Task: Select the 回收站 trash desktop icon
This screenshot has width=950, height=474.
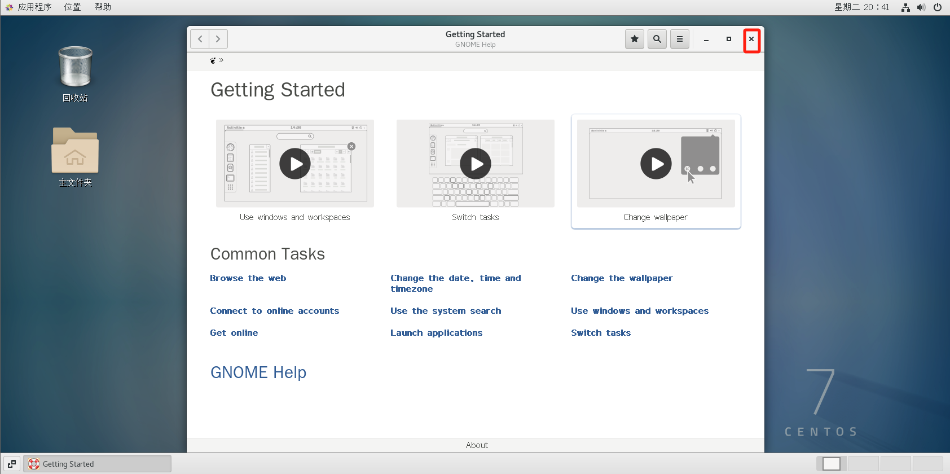Action: point(75,74)
